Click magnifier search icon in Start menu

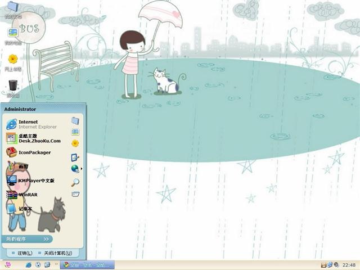tap(75, 182)
